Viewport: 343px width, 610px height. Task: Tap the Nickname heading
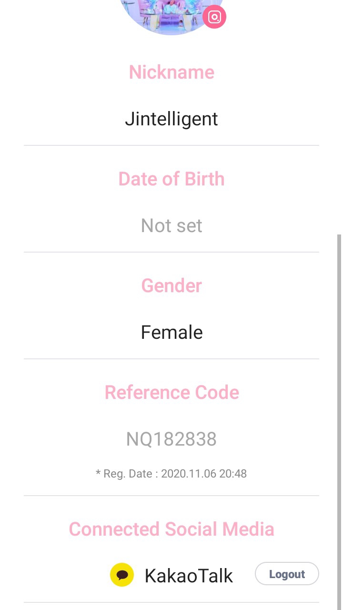pyautogui.click(x=171, y=72)
